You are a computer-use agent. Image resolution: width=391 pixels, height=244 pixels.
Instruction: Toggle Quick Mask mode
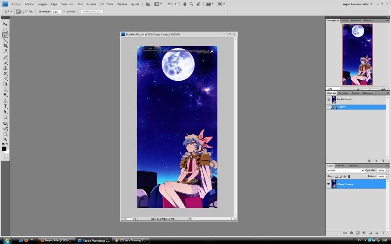pos(5,157)
